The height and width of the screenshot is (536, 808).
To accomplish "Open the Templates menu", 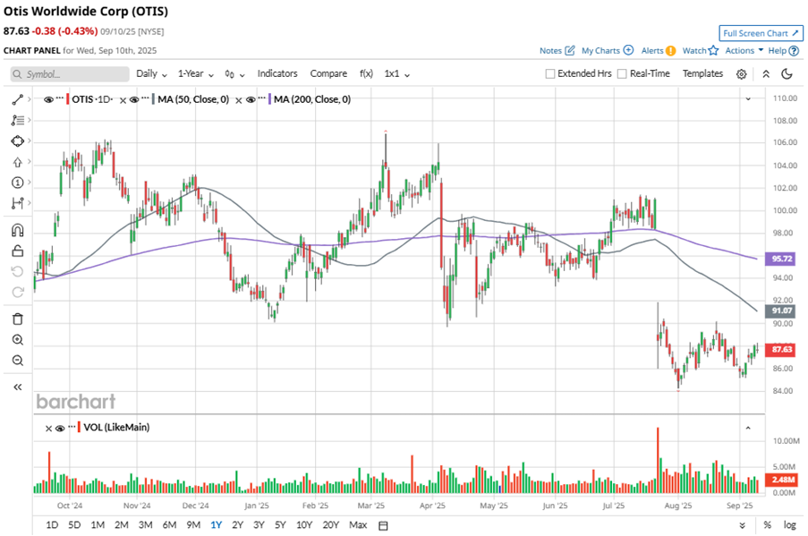I will [703, 73].
